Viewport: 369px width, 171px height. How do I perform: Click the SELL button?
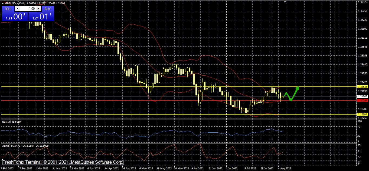coord(8,9)
